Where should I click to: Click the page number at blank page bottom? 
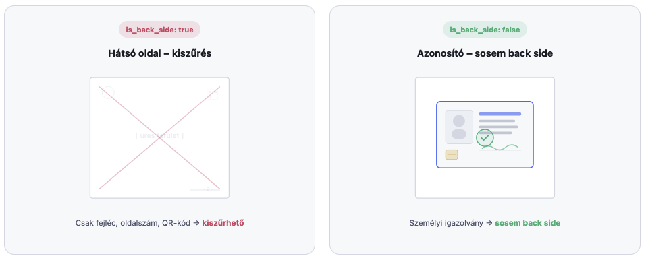[208, 189]
